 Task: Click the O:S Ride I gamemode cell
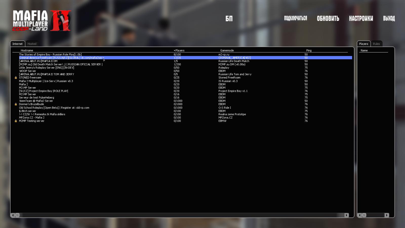click(x=225, y=108)
